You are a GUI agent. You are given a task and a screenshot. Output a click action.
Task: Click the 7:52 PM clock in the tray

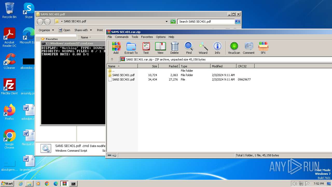click(319, 184)
